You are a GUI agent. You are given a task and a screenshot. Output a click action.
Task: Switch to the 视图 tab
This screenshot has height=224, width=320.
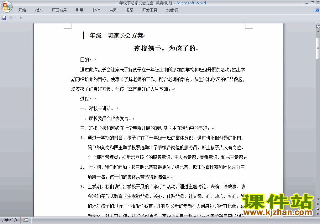pos(129,10)
